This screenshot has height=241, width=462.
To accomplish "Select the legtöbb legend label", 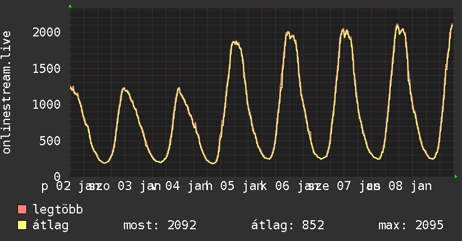I will (58, 209).
